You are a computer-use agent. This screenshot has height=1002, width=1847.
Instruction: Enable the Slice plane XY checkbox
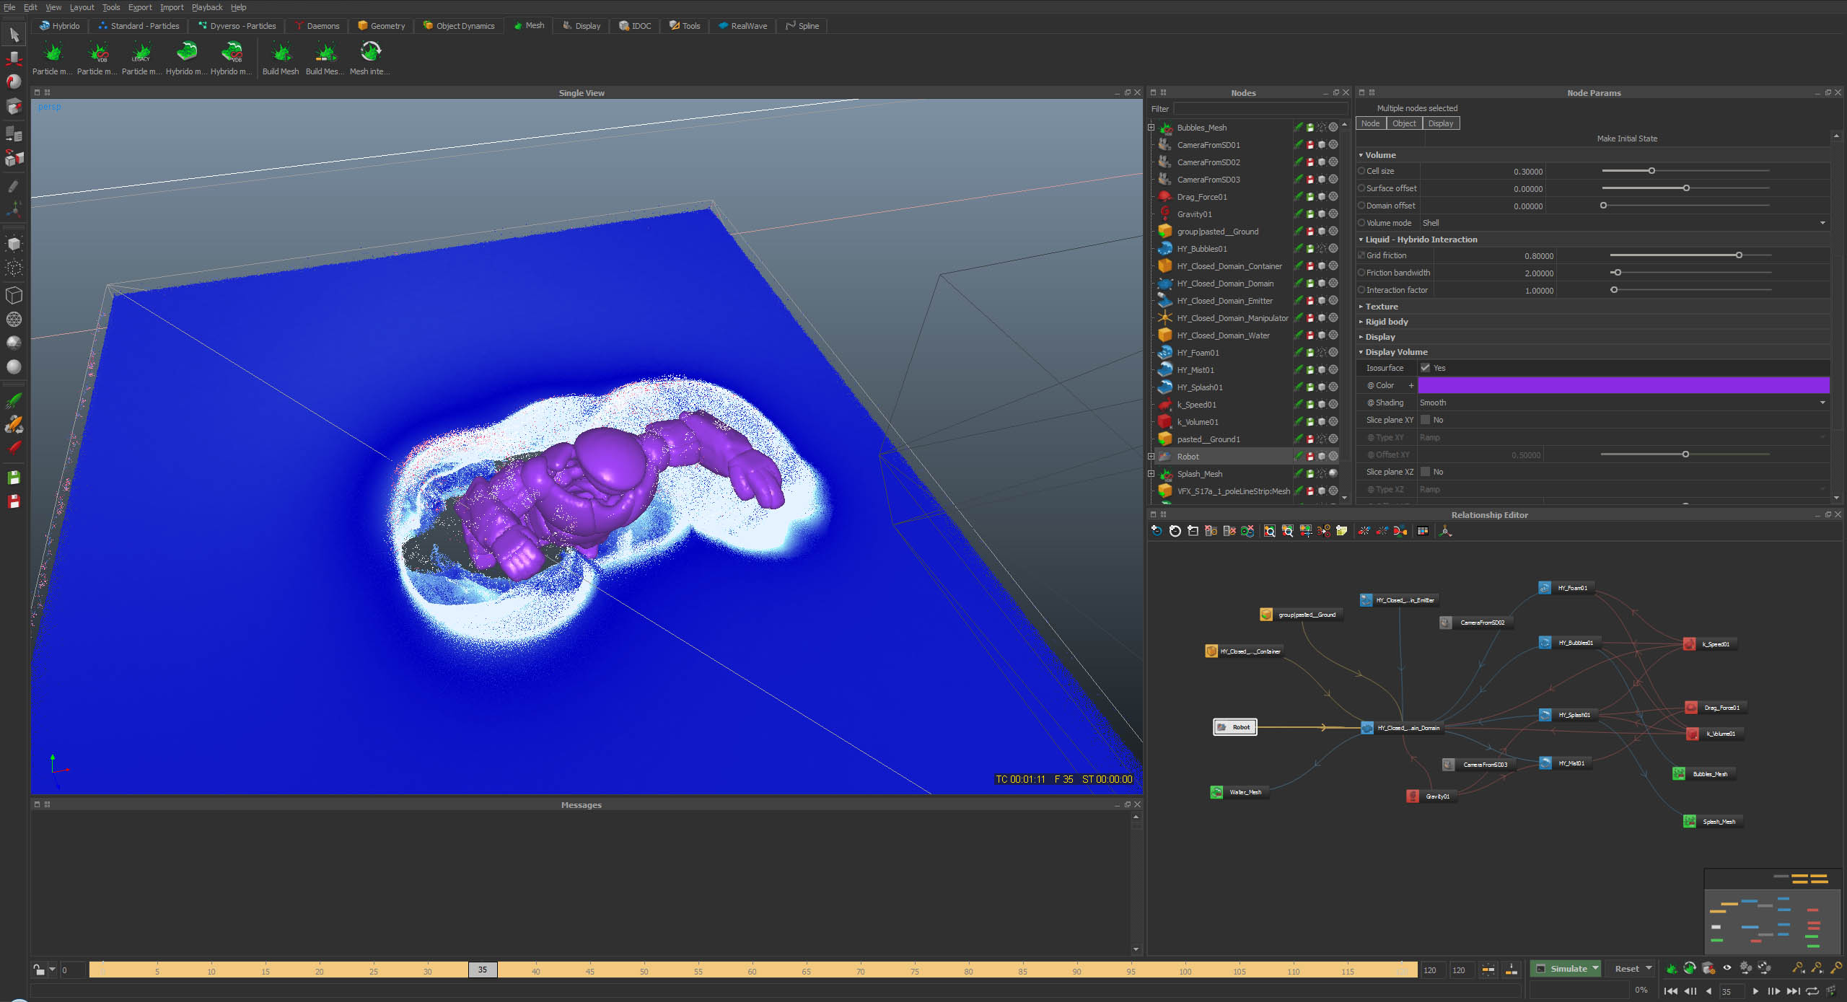1425,420
